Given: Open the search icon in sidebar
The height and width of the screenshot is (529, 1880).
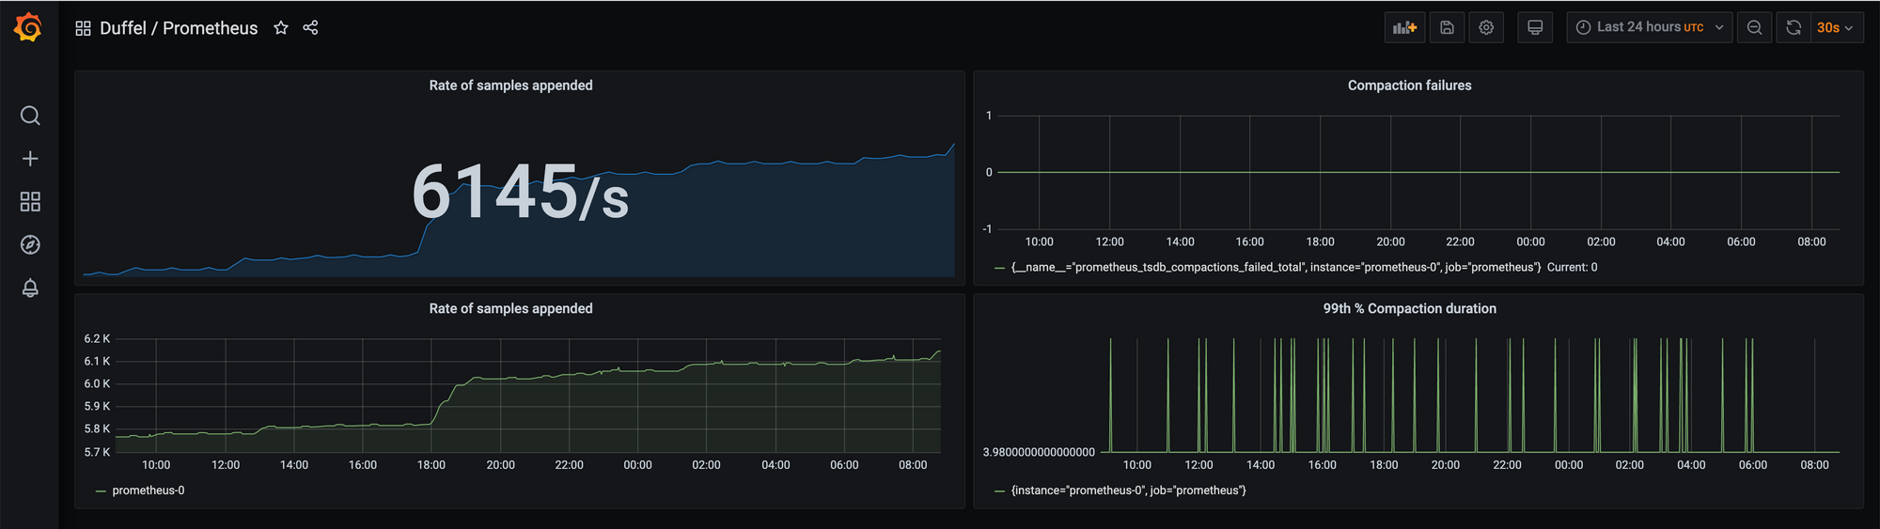Looking at the screenshot, I should [30, 116].
